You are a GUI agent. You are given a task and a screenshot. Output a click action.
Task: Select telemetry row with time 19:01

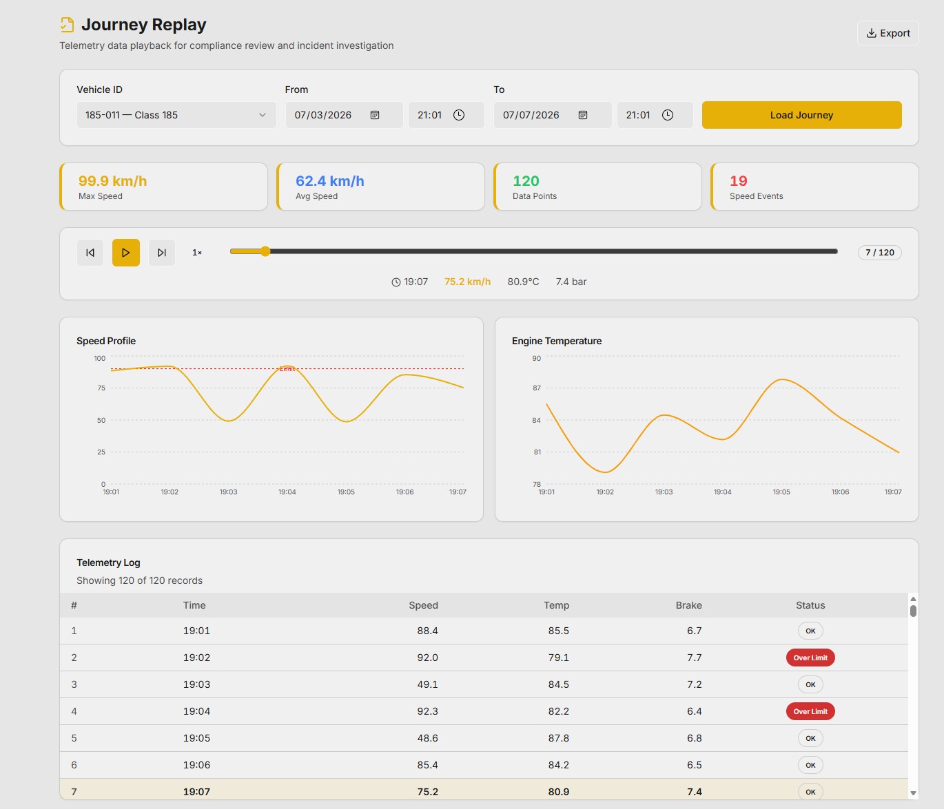[x=484, y=631]
